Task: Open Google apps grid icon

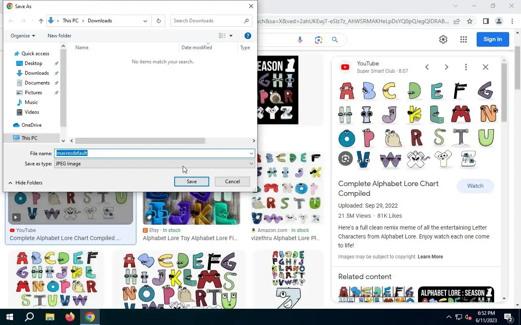Action: (x=464, y=39)
